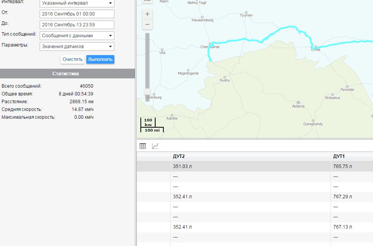Zoom out on the map

tap(147, 24)
